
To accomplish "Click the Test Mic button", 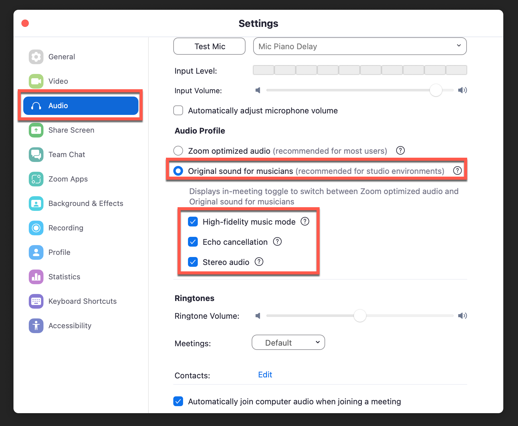I will coord(209,46).
